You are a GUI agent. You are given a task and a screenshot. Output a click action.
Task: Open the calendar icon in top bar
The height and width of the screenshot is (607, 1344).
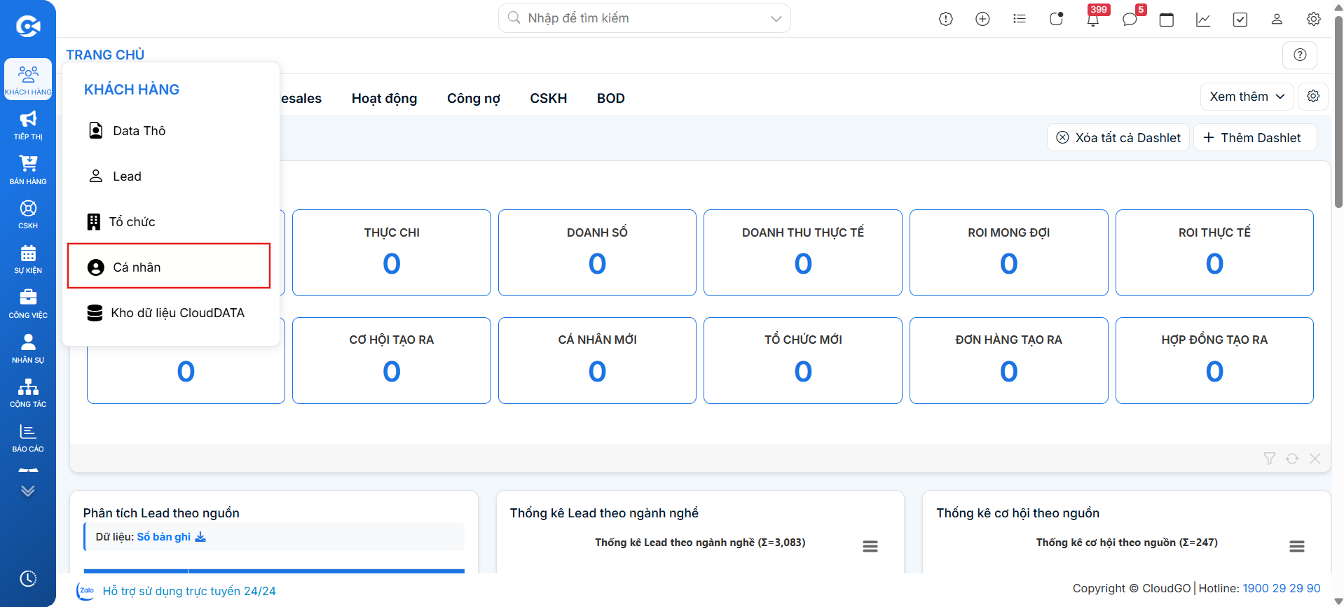point(1167,19)
